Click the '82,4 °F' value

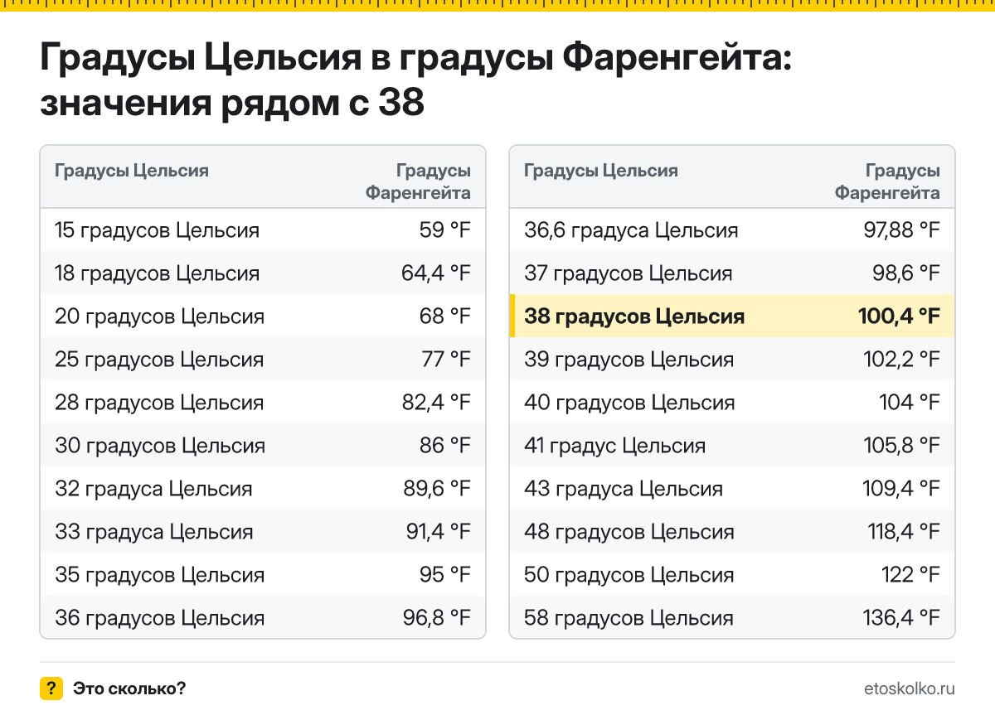[x=436, y=403]
